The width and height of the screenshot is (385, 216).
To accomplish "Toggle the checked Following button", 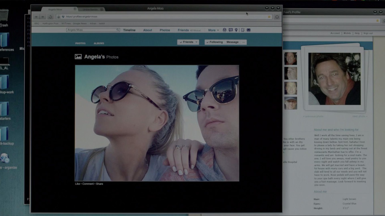I will 214,42.
